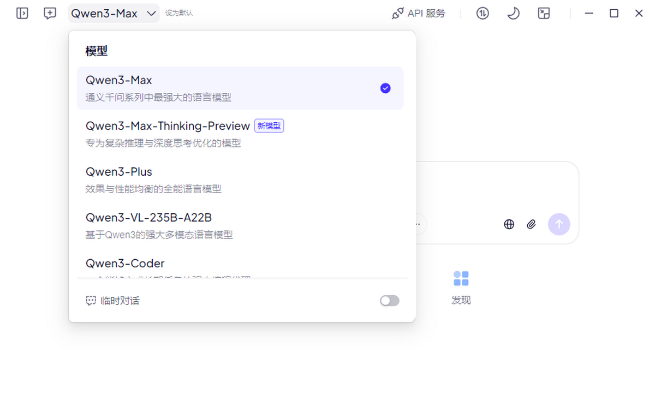Click the checkmark beside Qwen3-Max
The width and height of the screenshot is (655, 418).
point(385,88)
